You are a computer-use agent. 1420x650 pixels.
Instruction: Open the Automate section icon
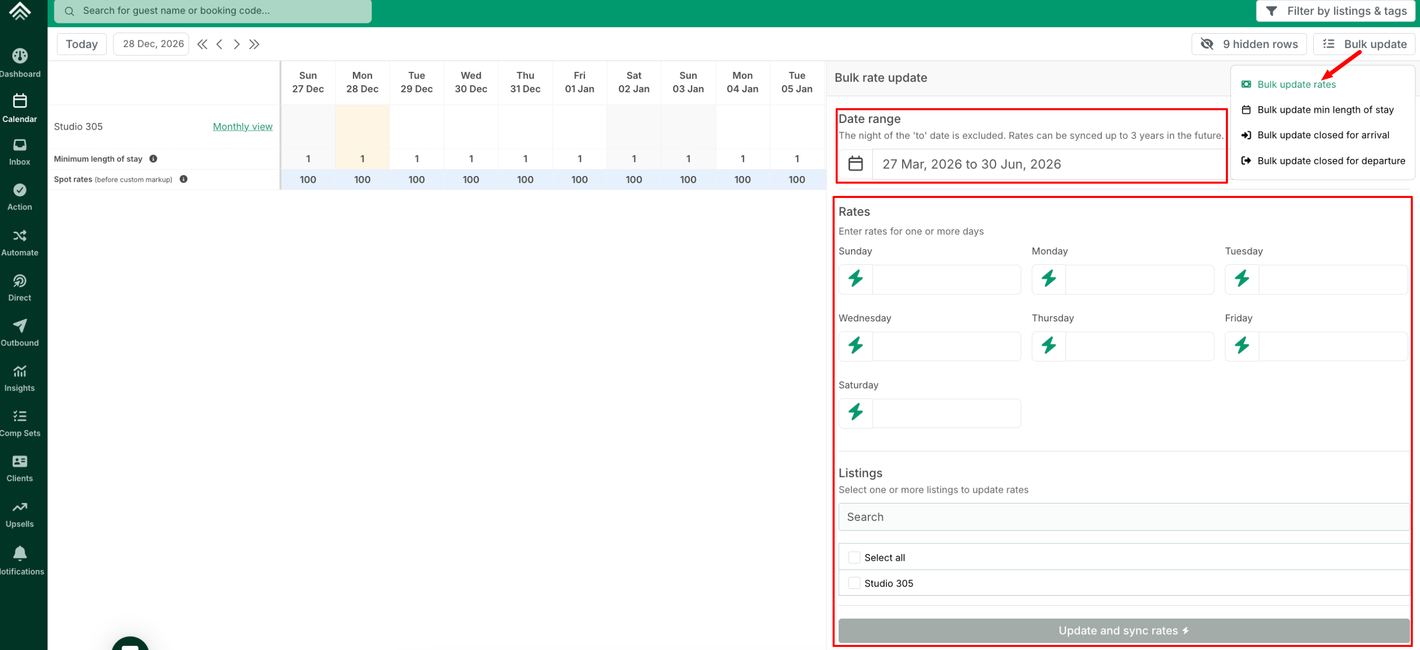click(20, 236)
